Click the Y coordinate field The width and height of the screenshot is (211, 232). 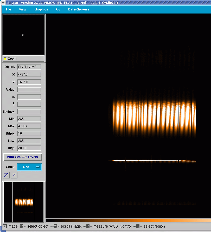(29, 82)
